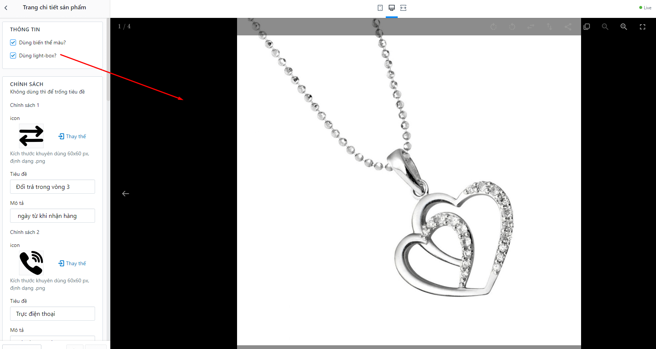Switch to mobile preview mode

[x=380, y=8]
